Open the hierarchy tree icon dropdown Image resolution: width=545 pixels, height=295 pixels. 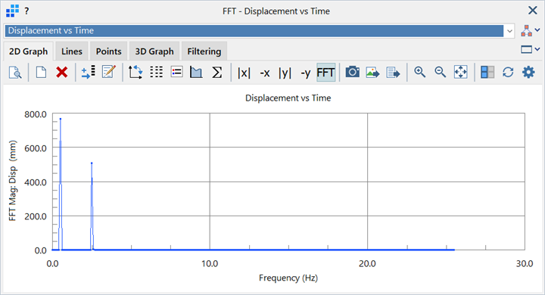tap(530, 30)
